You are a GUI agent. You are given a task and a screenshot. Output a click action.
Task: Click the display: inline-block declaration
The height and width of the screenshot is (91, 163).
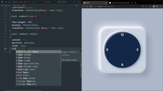[x=25, y=25]
